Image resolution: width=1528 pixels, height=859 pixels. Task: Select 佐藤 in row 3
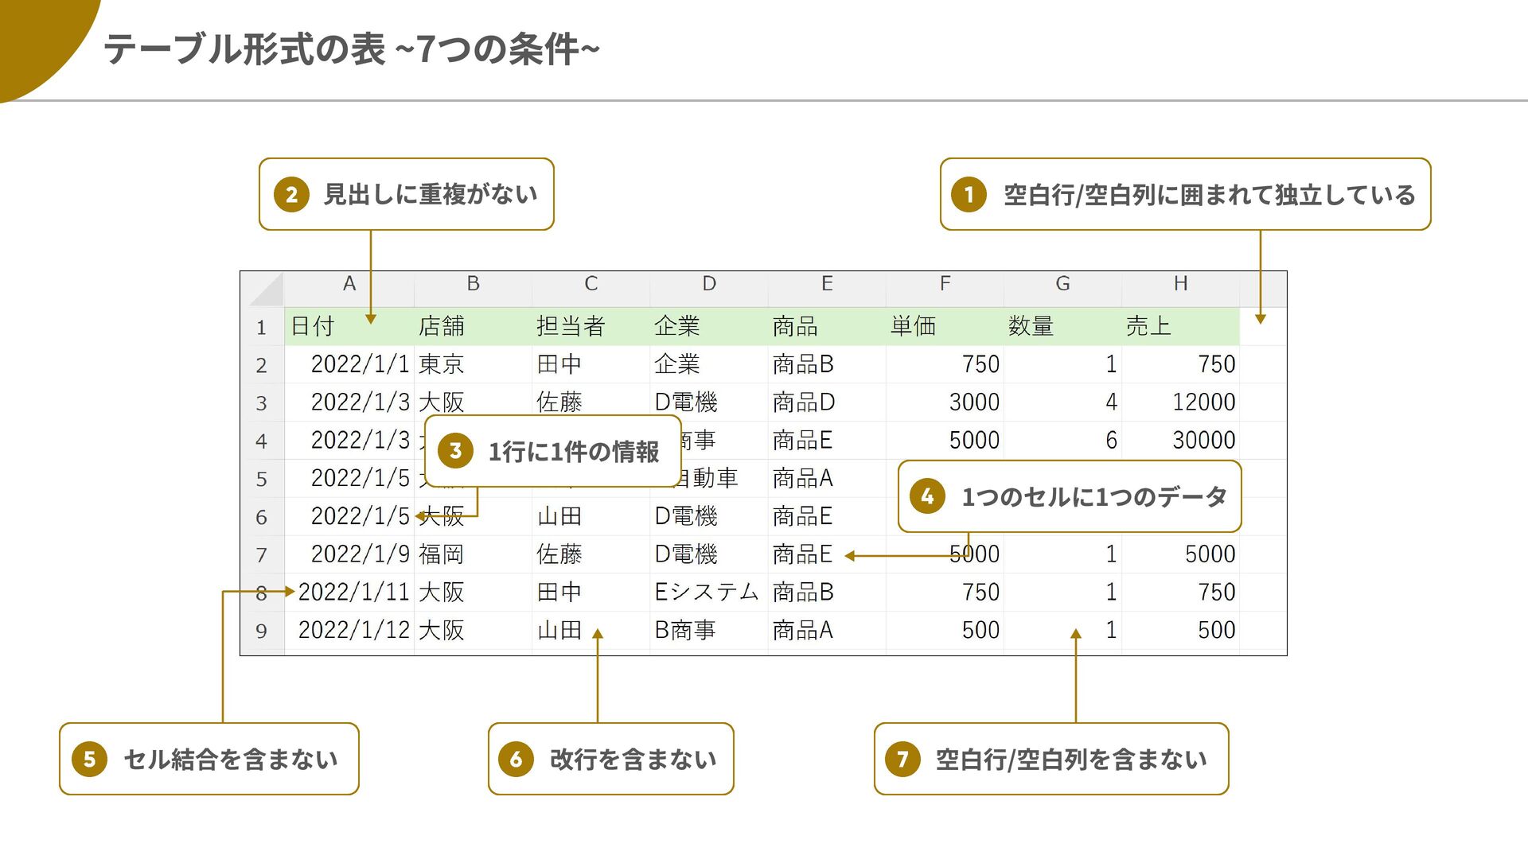591,402
